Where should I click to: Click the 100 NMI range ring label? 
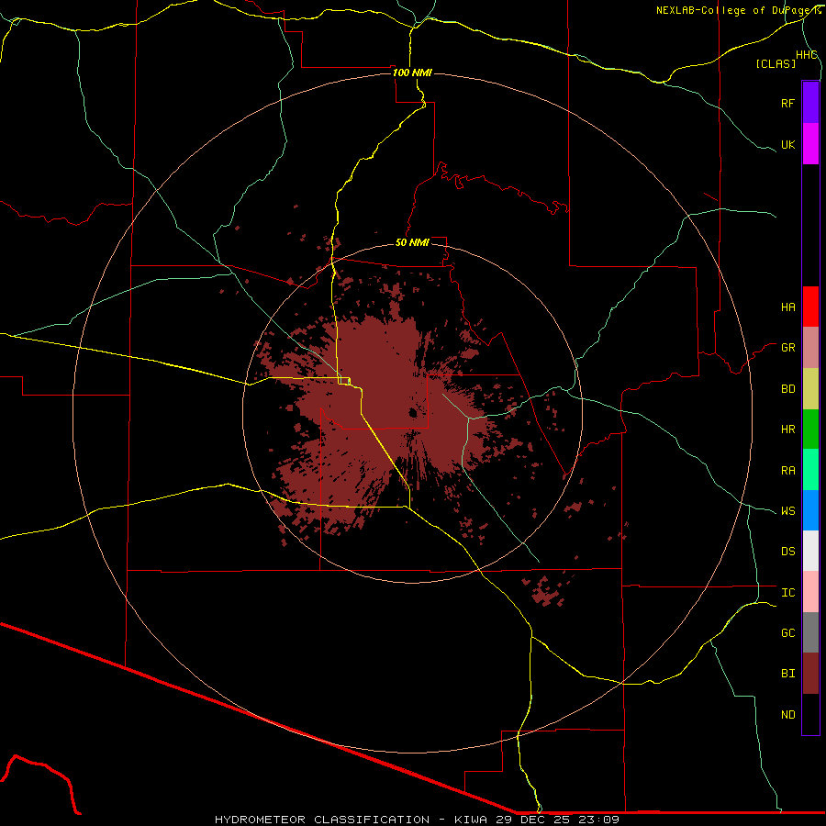click(x=412, y=73)
